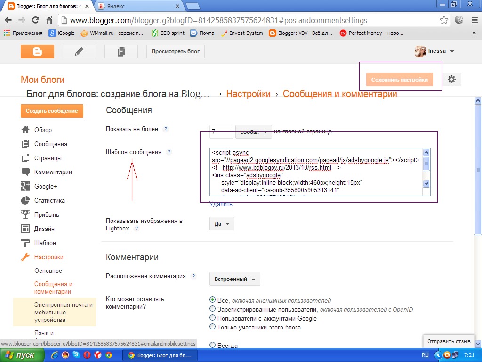Open Шаблон in the sidebar
The width and height of the screenshot is (482, 362).
[45, 243]
